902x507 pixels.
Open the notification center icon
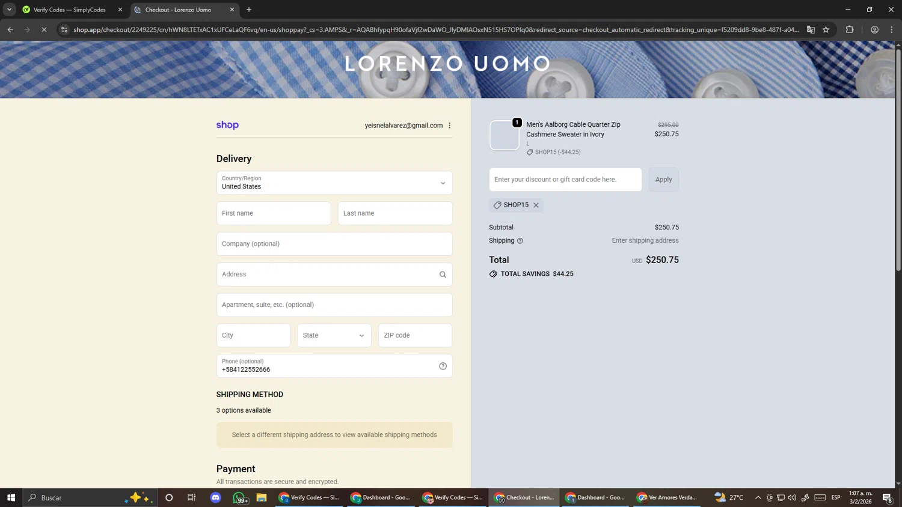pyautogui.click(x=888, y=497)
